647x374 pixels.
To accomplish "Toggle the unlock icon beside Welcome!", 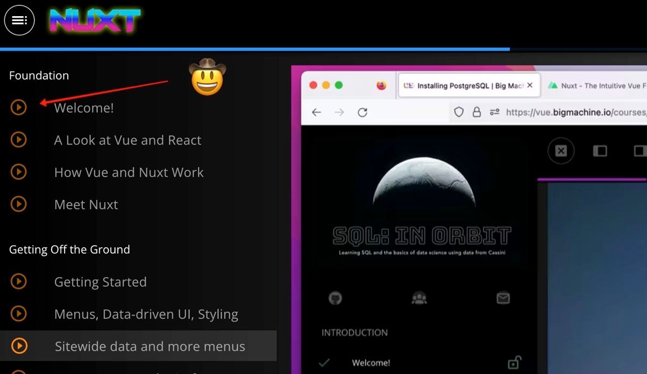I will pyautogui.click(x=514, y=363).
